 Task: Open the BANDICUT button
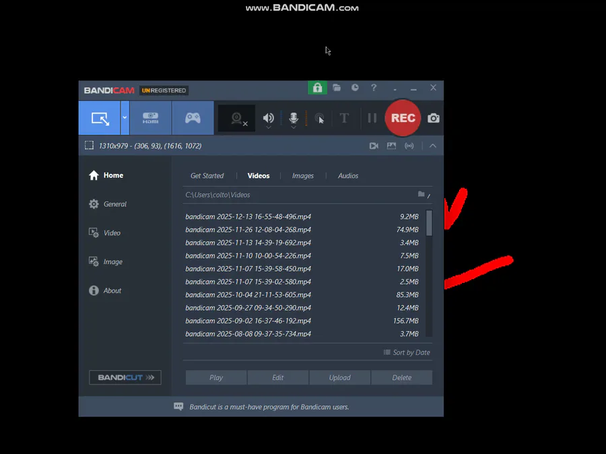125,377
